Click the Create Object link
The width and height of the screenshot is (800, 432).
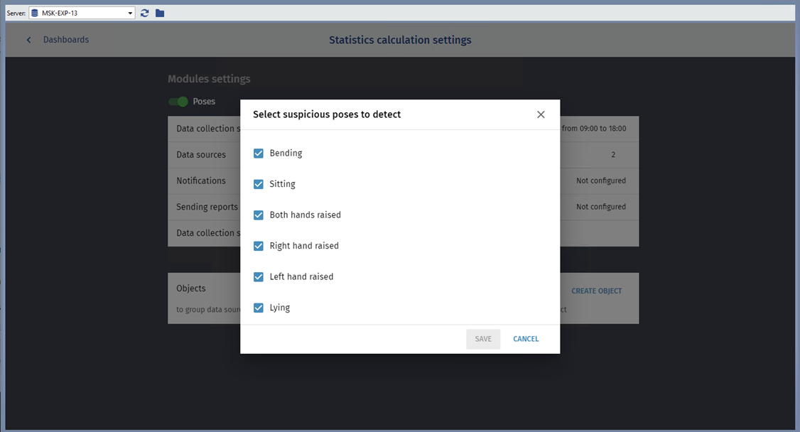point(596,291)
